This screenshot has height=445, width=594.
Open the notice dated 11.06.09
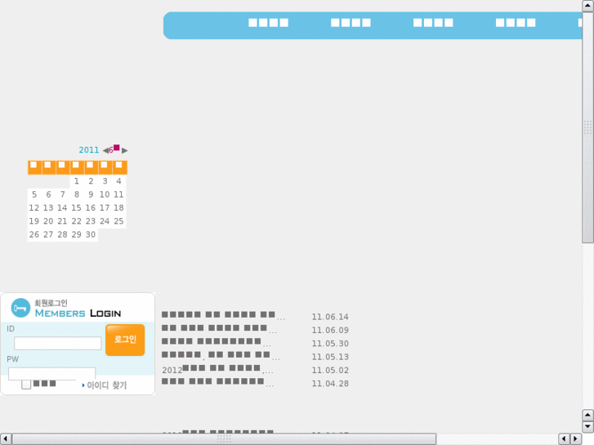(x=219, y=328)
